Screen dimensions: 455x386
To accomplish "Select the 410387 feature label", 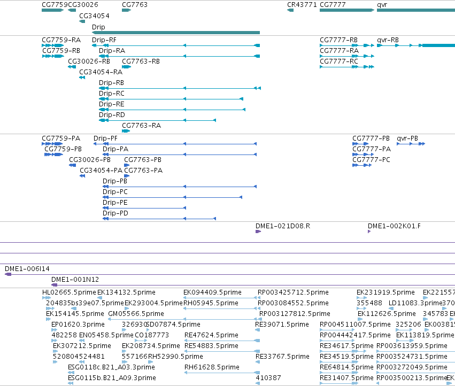I will coord(268,378).
